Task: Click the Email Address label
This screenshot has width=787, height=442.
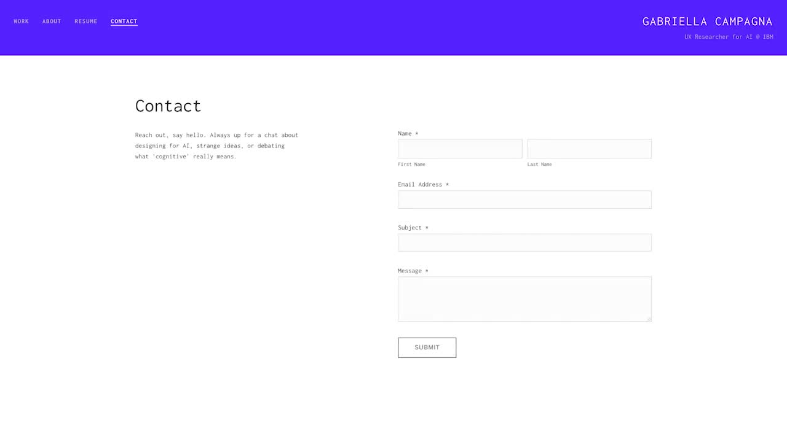Action: click(423, 184)
